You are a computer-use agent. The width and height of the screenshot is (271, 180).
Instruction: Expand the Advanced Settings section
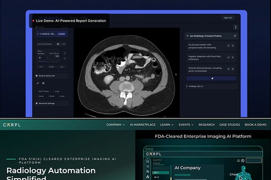pyautogui.click(x=51, y=103)
